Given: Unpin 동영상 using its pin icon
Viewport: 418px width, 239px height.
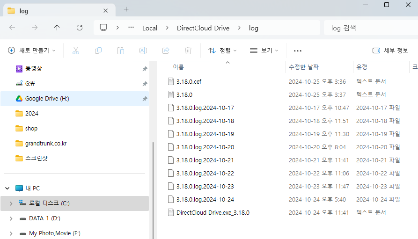Looking at the screenshot, I should pos(145,69).
